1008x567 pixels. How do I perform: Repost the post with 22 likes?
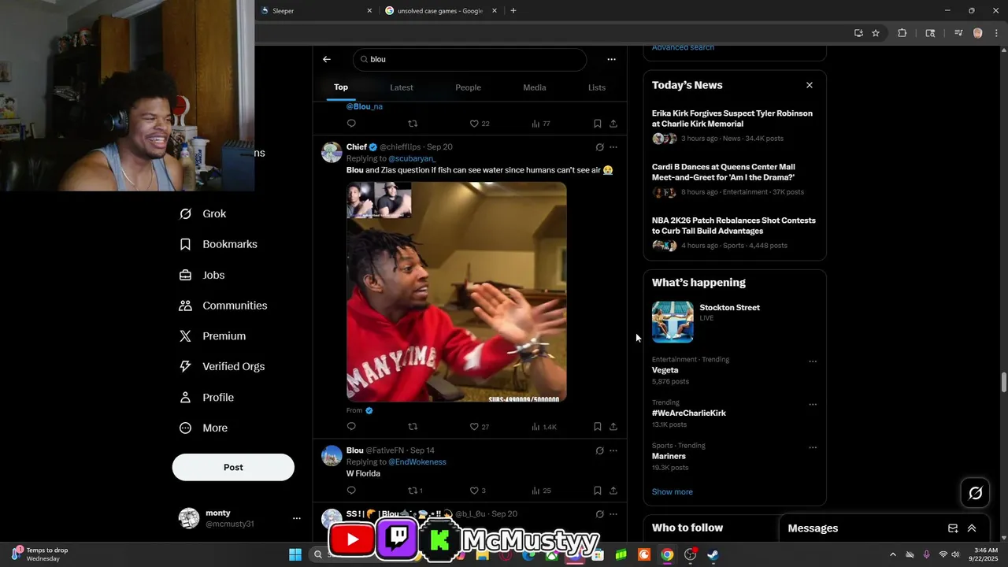coord(413,124)
